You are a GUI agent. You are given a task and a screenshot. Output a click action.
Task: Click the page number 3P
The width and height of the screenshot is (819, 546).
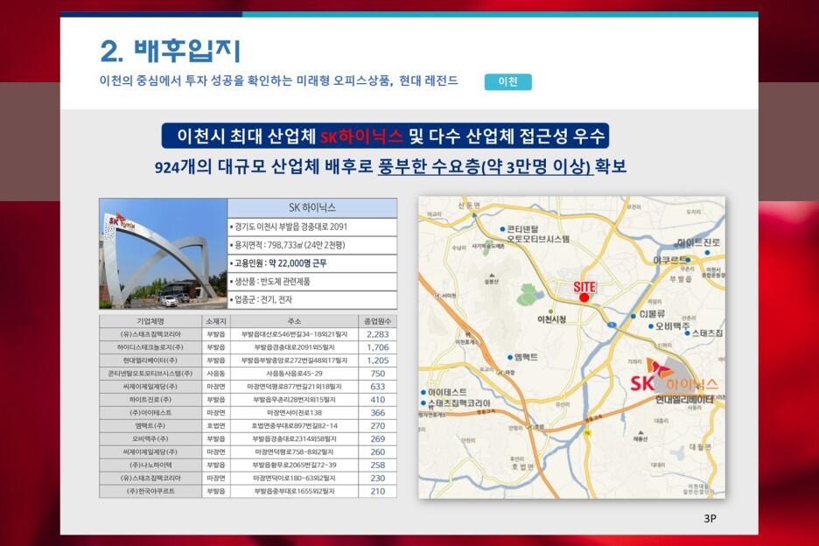tap(710, 518)
